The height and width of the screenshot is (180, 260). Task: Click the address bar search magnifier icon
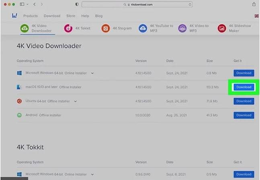point(125,5)
